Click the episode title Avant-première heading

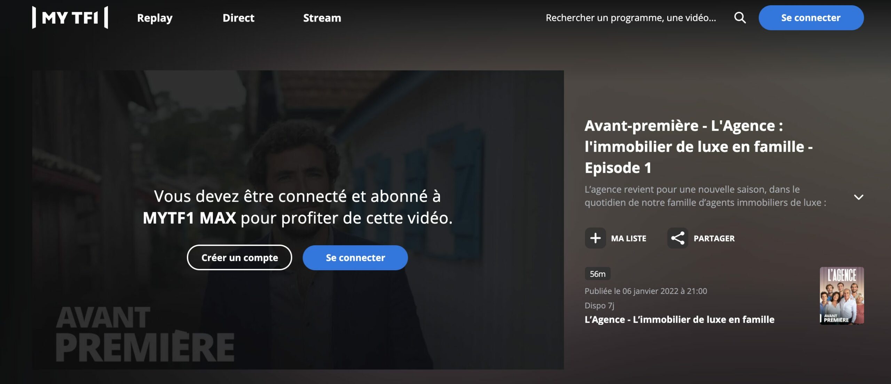699,146
